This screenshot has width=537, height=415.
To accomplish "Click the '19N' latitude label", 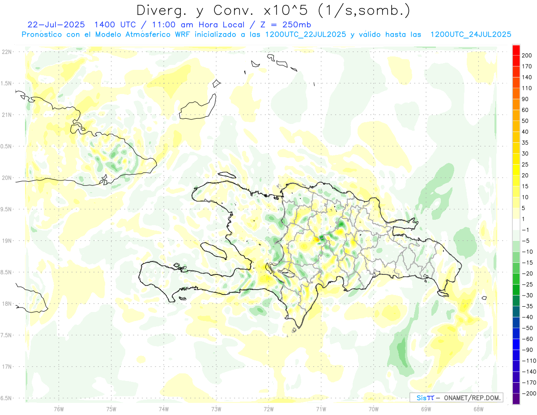I will click(x=8, y=241).
